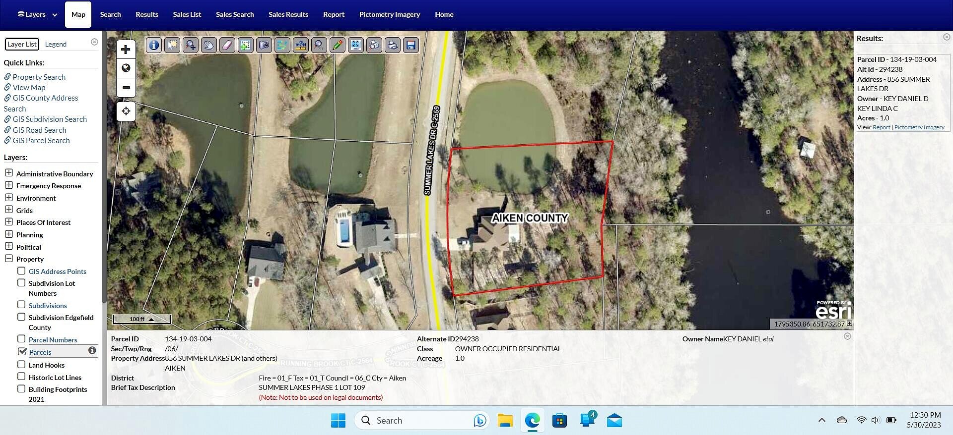The image size is (953, 435).
Task: Click the printer icon in map toolbar
Action: click(x=393, y=45)
